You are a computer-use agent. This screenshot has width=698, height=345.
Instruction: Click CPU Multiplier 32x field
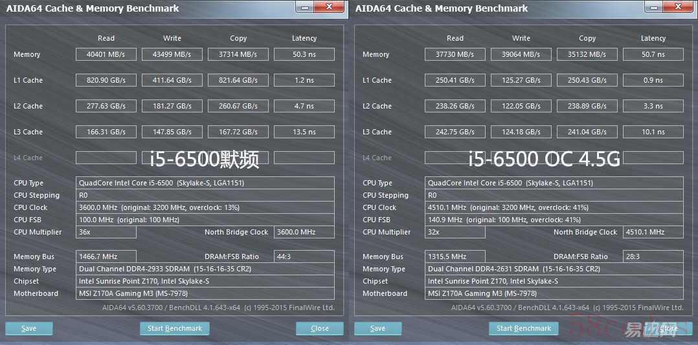pyautogui.click(x=455, y=232)
